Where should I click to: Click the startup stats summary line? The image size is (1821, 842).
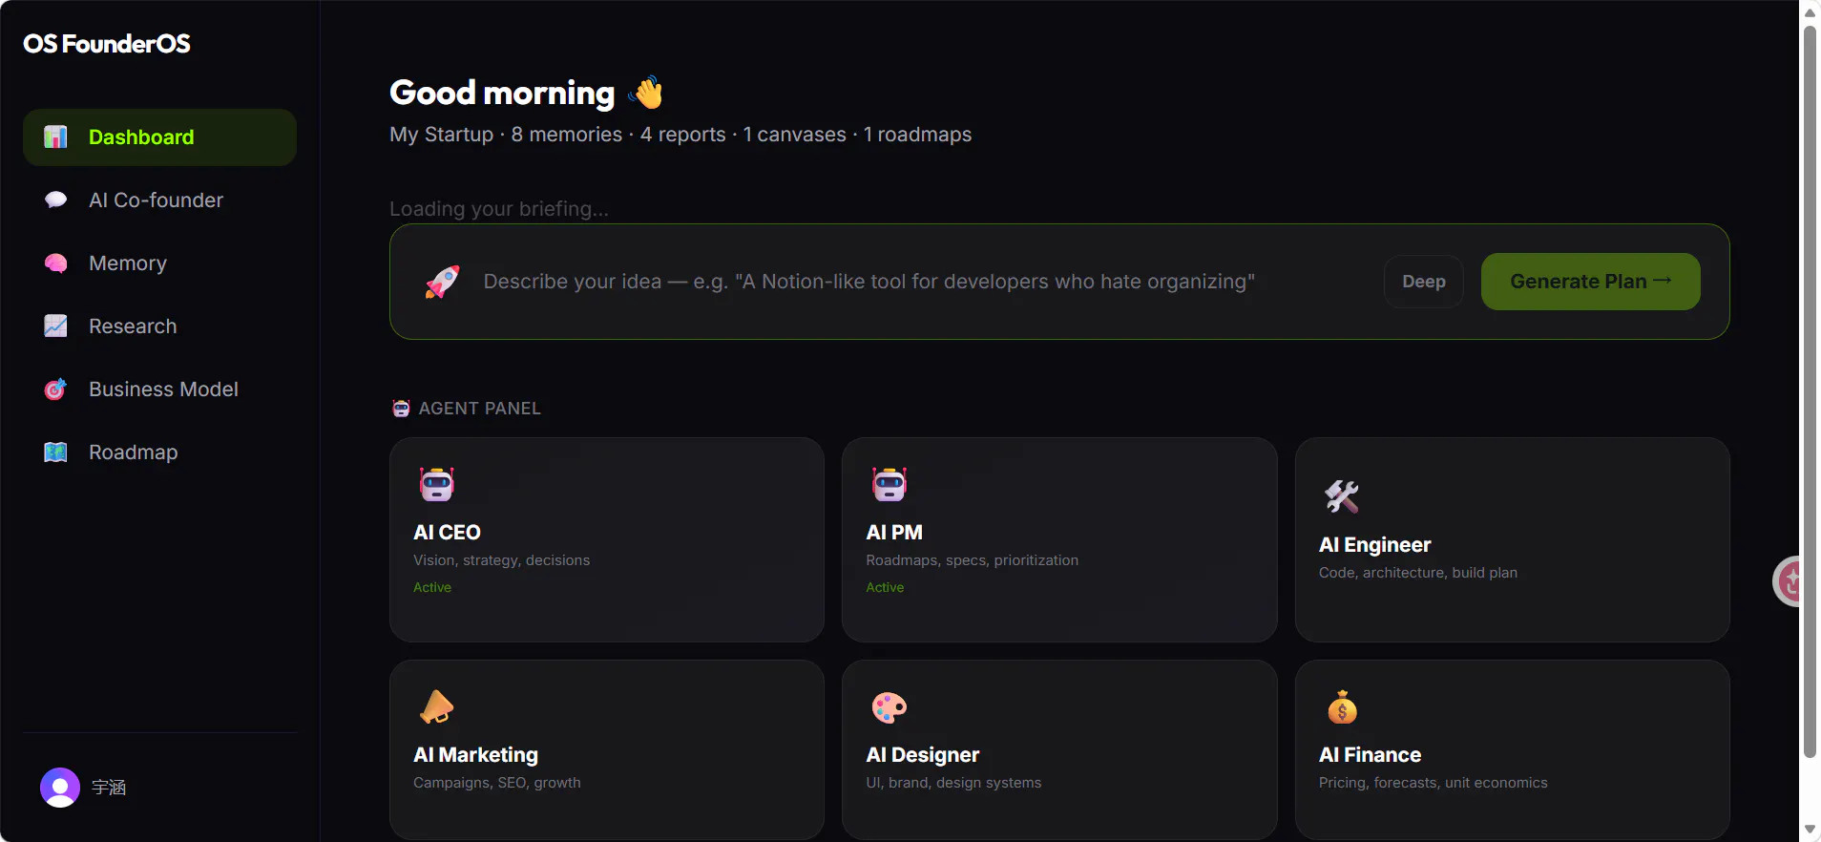680,135
